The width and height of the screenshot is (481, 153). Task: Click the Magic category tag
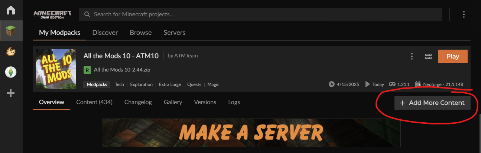tap(214, 84)
